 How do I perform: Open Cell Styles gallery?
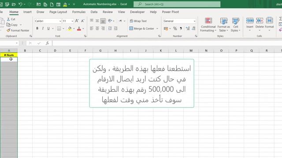tap(236, 25)
